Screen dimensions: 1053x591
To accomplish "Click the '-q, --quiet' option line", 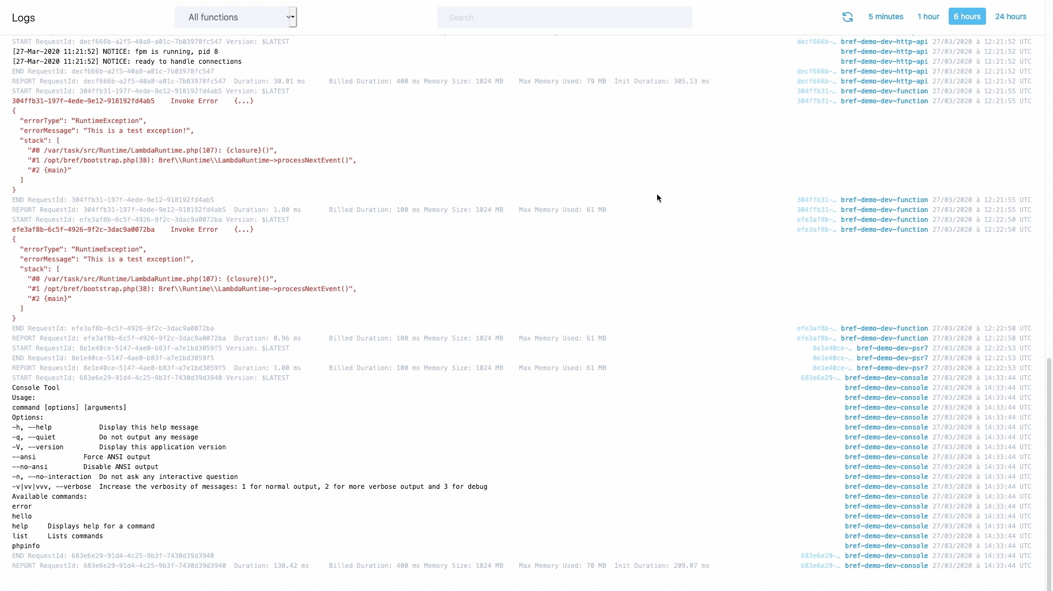I will tap(105, 437).
